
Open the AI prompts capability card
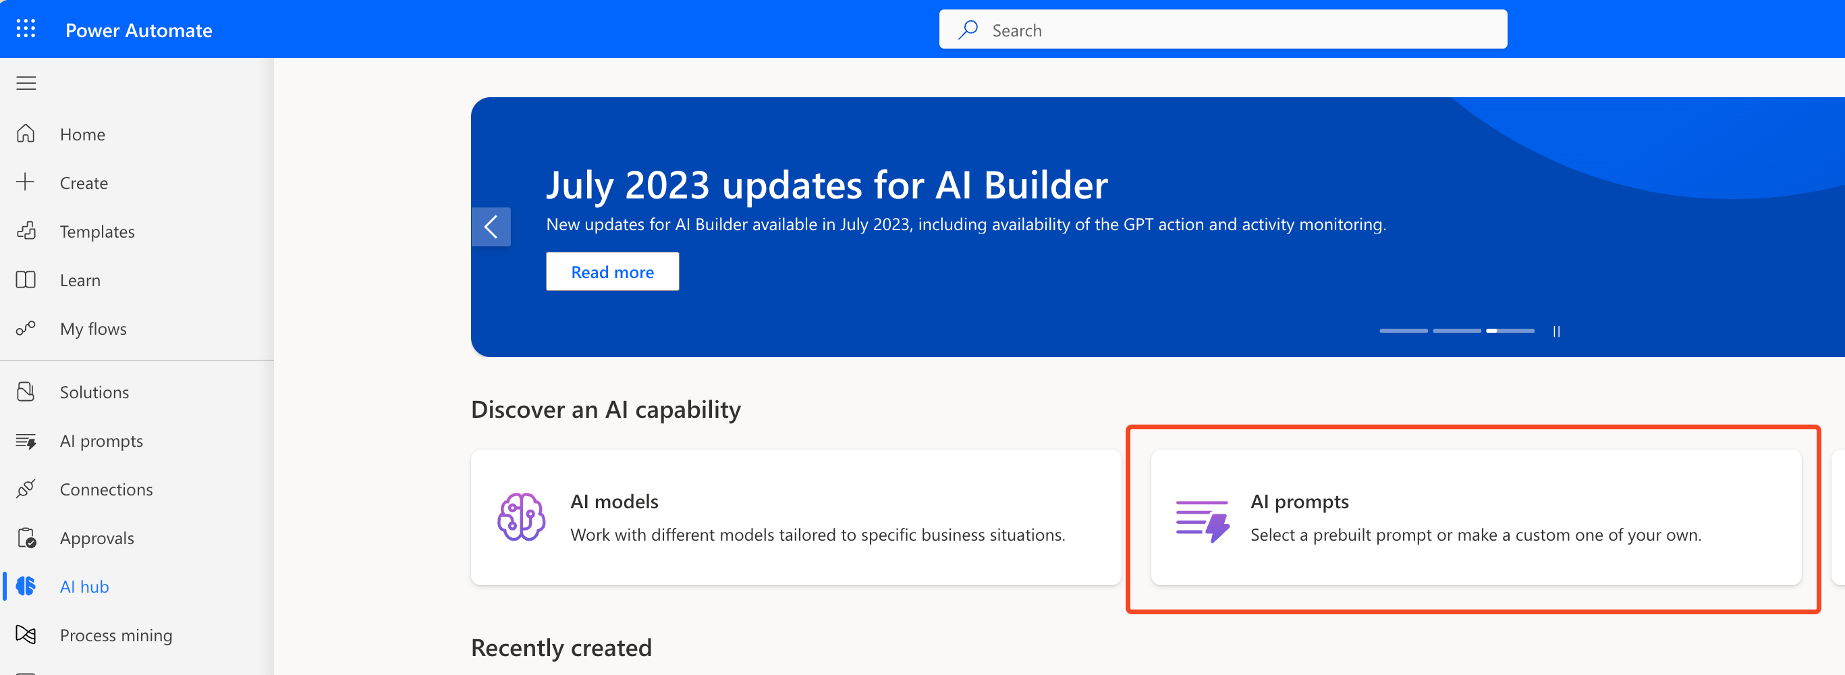point(1475,517)
